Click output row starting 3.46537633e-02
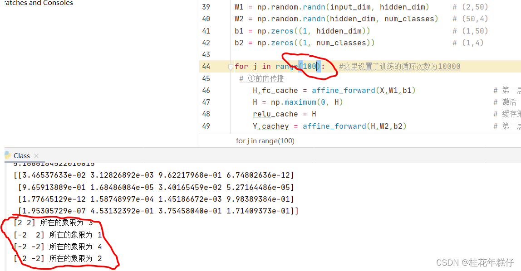 click(x=154, y=175)
